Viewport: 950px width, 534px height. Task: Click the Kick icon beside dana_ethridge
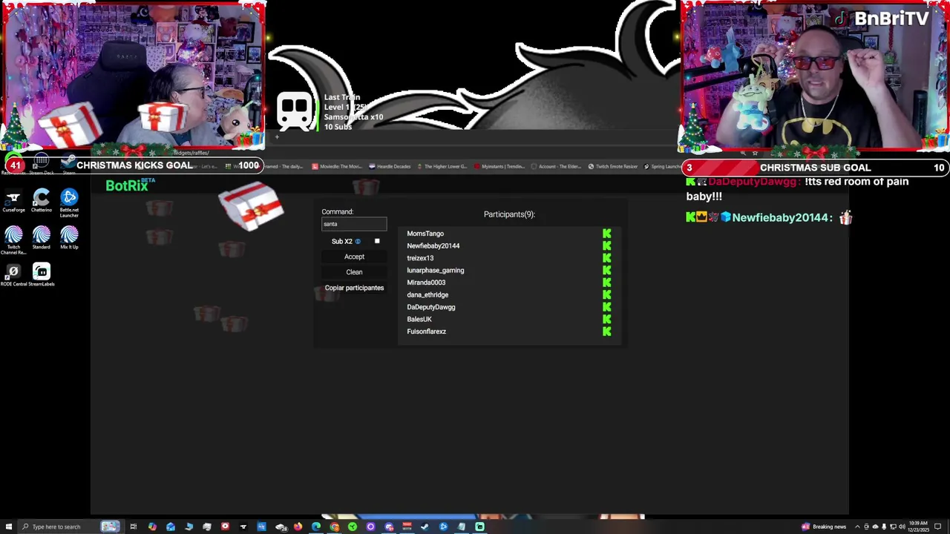pyautogui.click(x=606, y=294)
